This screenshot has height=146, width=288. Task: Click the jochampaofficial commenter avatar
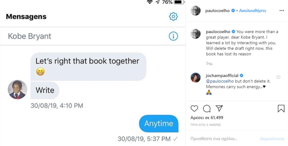195,77
